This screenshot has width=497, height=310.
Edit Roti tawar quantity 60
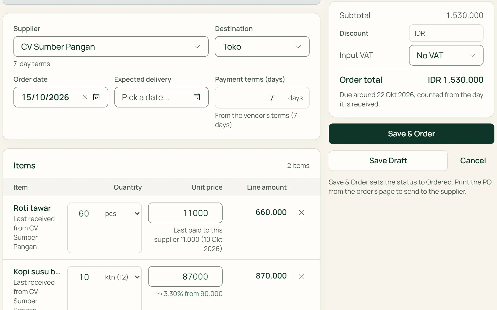[x=84, y=214]
